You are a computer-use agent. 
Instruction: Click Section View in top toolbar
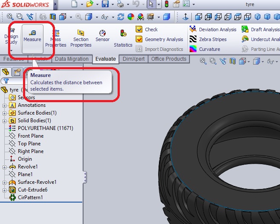tap(53, 17)
